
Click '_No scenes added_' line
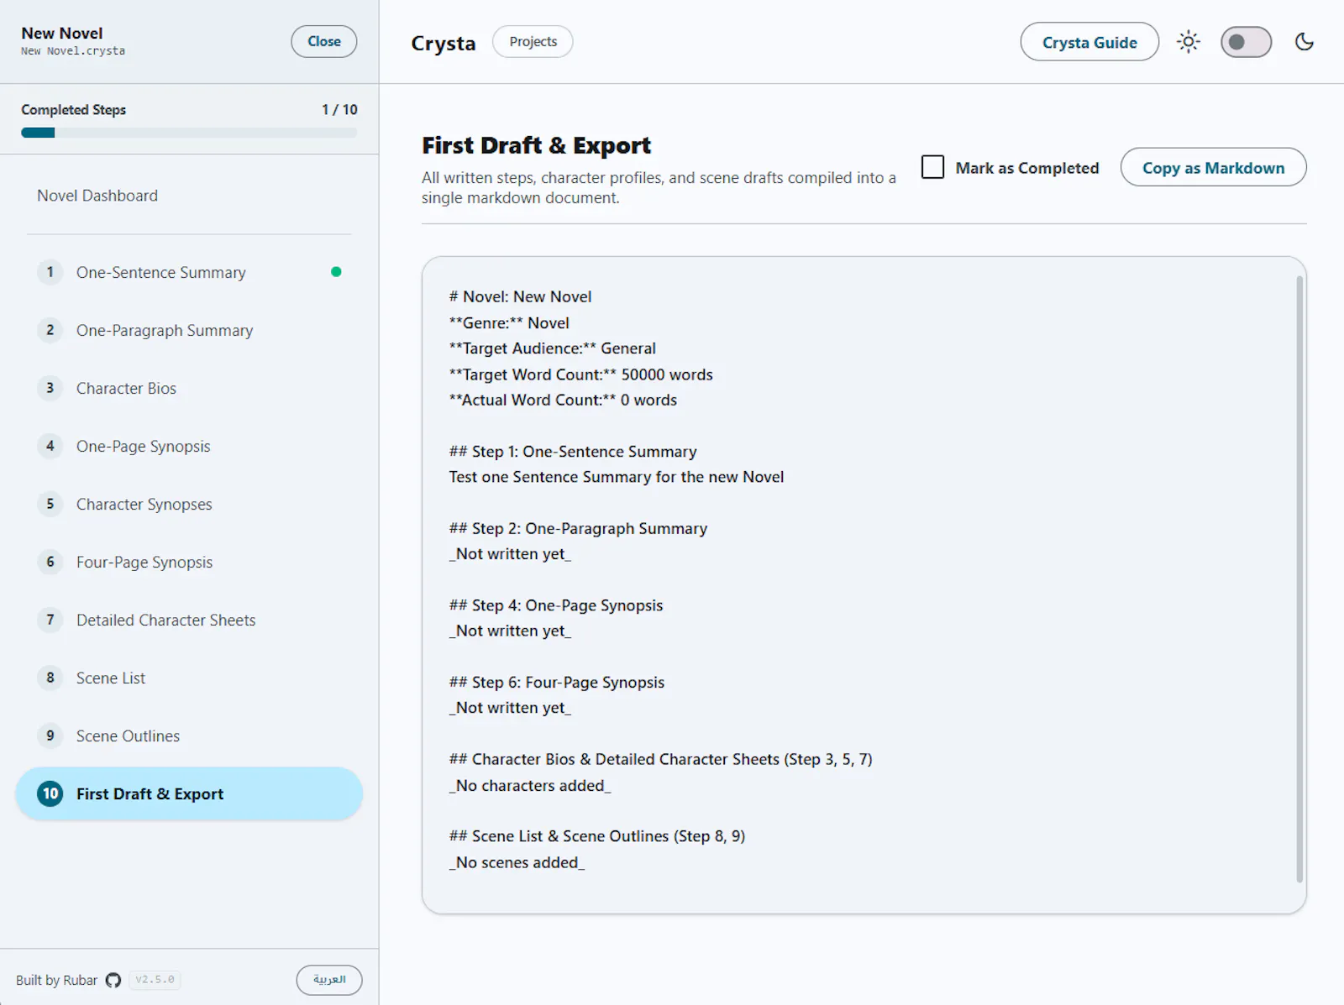[x=517, y=862]
